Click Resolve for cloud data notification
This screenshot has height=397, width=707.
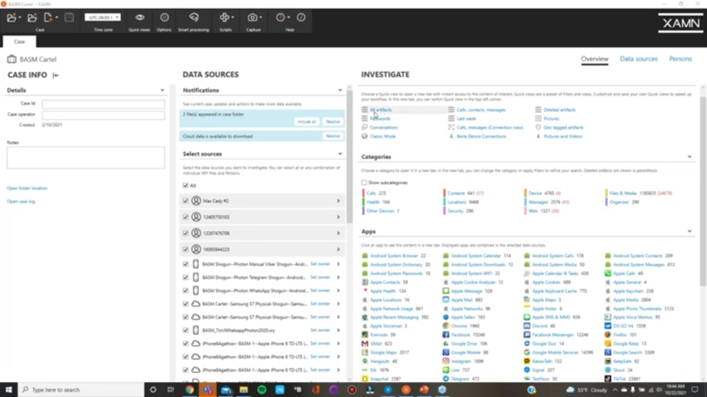point(333,136)
